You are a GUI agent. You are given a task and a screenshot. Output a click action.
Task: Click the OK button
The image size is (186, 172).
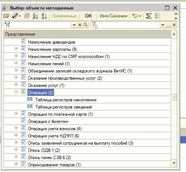click(x=88, y=16)
